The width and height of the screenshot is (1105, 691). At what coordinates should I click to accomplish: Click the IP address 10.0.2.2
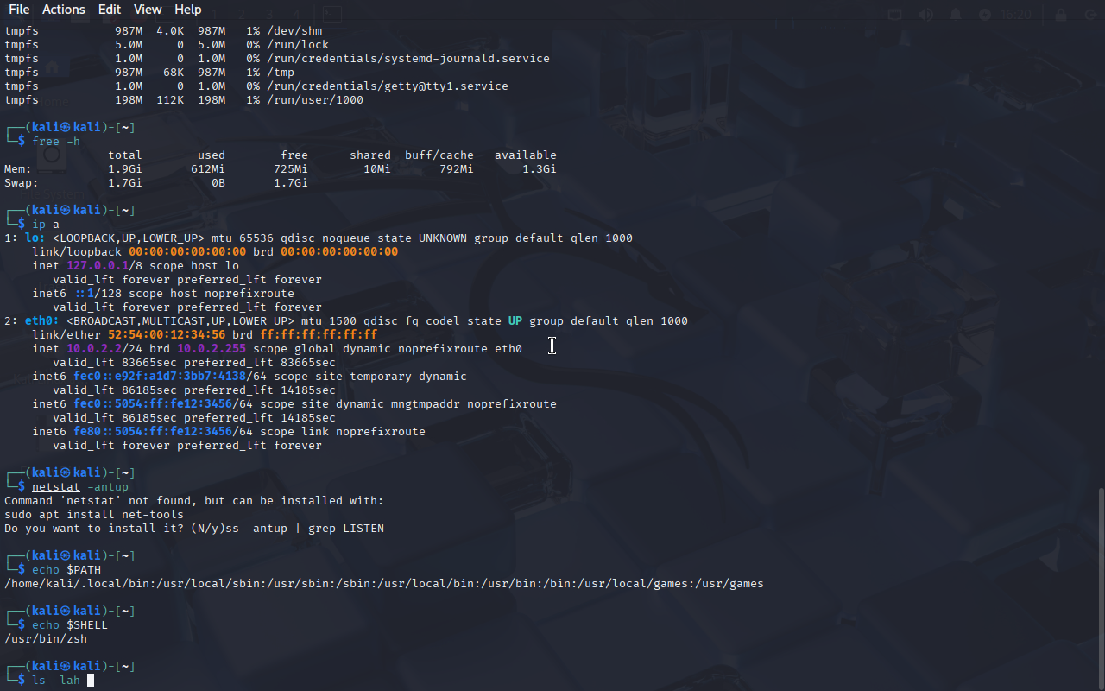point(94,349)
